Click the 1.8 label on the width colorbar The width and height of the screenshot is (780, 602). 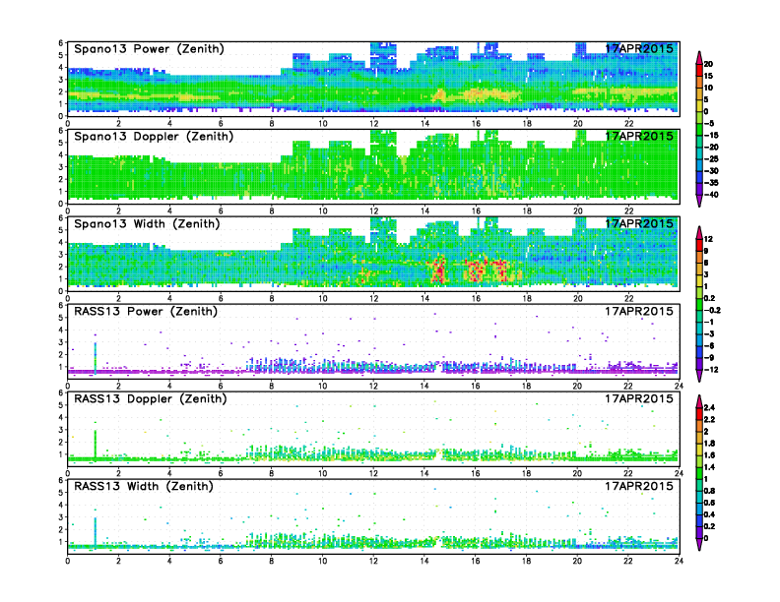(x=710, y=443)
